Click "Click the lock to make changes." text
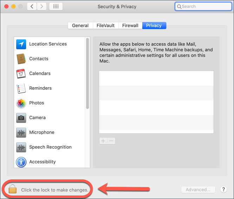 55,190
